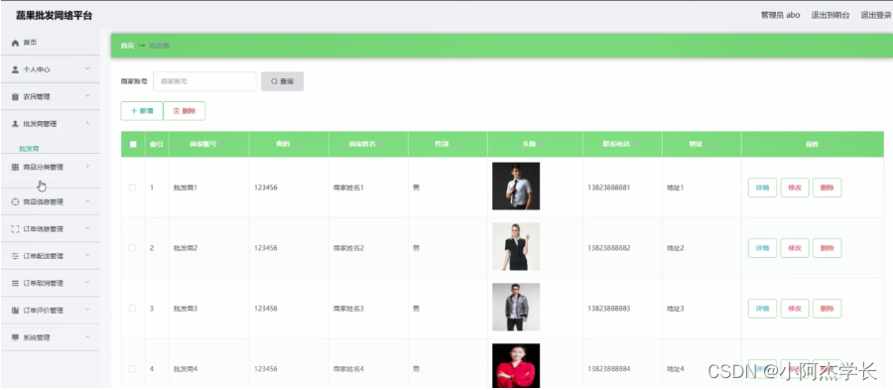The height and width of the screenshot is (390, 893).
Task: Check the row checkbox for 批发商1
Action: pyautogui.click(x=133, y=188)
